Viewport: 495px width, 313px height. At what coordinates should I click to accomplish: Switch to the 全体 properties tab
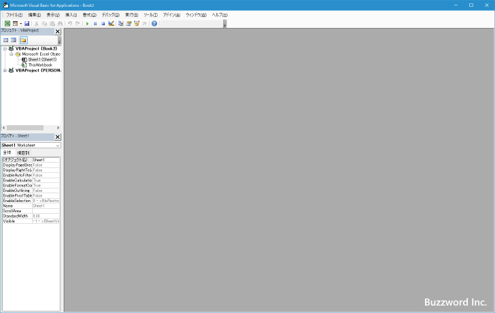tap(7, 152)
